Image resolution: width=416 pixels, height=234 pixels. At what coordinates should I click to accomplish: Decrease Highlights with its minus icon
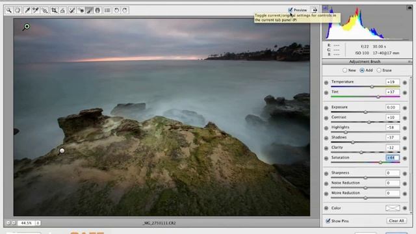click(x=326, y=128)
